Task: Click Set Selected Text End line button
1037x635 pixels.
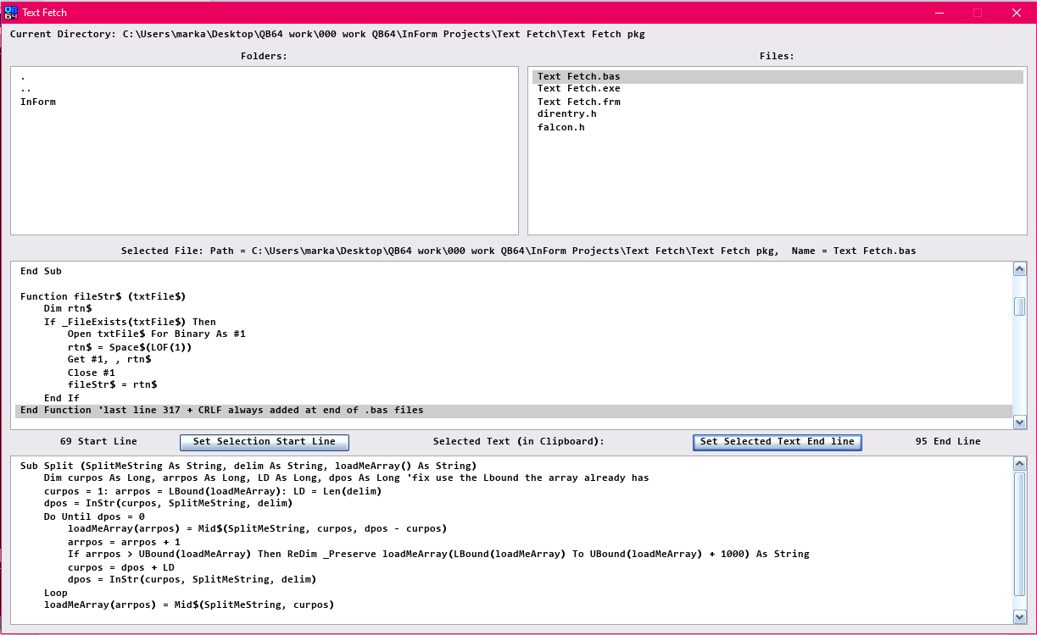Action: pos(778,442)
